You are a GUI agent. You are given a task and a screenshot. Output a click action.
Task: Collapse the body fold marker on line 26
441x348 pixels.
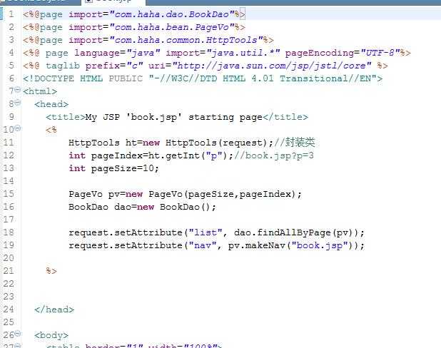pos(17,334)
